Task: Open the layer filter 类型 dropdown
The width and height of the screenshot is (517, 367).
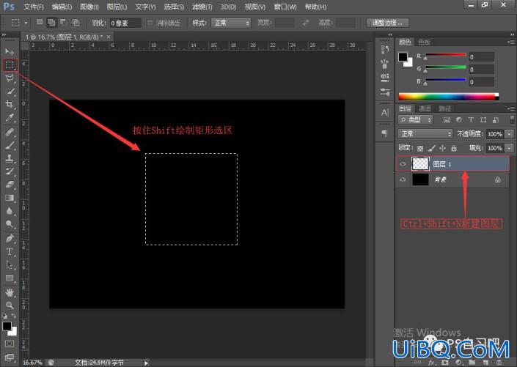Action: [x=416, y=119]
